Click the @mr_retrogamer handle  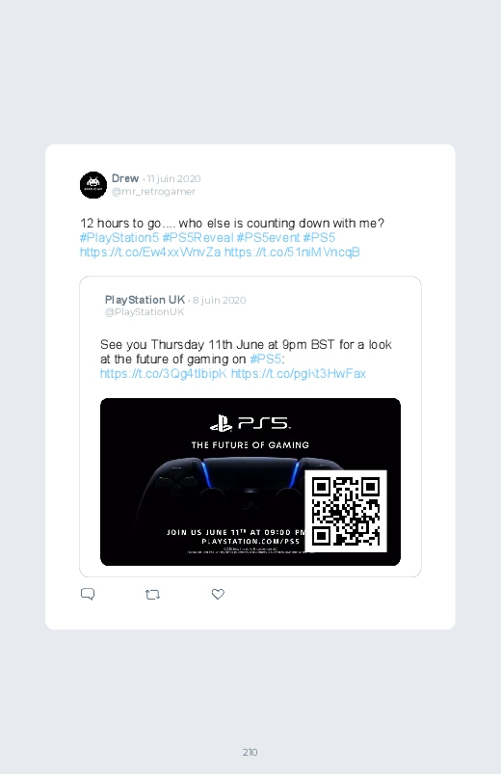(x=153, y=192)
